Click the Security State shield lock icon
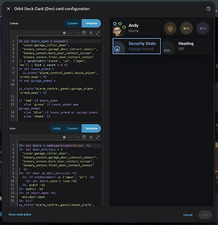218x225 pixels. click(117, 49)
